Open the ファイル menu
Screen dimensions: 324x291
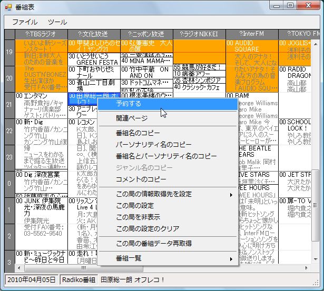[25, 22]
